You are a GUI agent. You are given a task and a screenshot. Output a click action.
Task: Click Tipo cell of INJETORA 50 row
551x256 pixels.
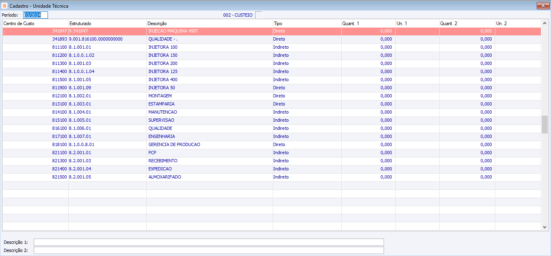pos(307,88)
